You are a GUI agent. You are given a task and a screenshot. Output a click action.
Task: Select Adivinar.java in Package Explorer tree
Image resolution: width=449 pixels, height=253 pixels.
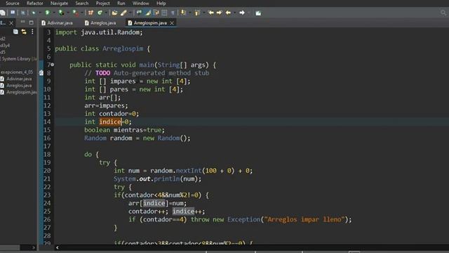pos(19,79)
